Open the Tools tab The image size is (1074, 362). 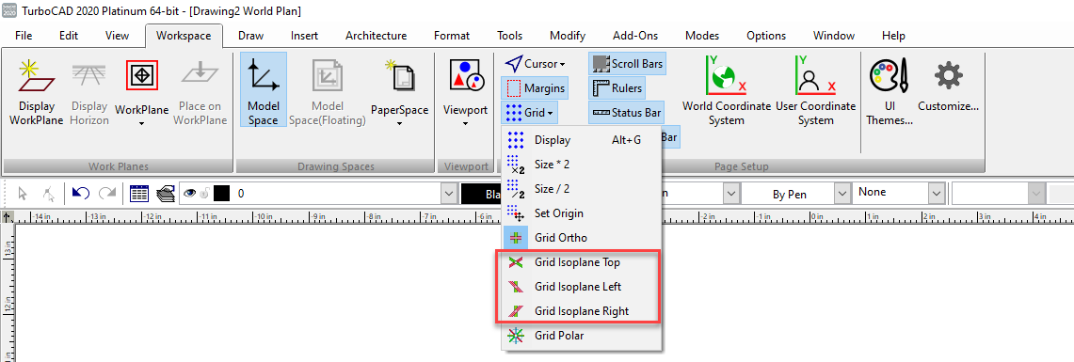(x=509, y=36)
